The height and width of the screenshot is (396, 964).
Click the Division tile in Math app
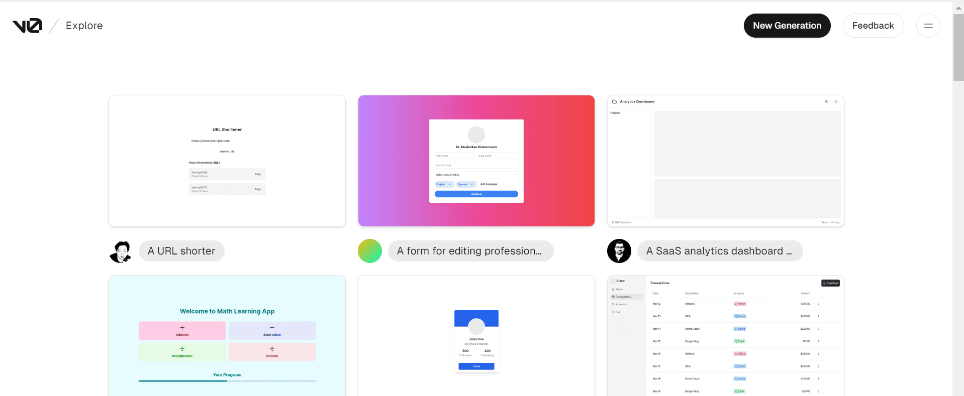(272, 352)
